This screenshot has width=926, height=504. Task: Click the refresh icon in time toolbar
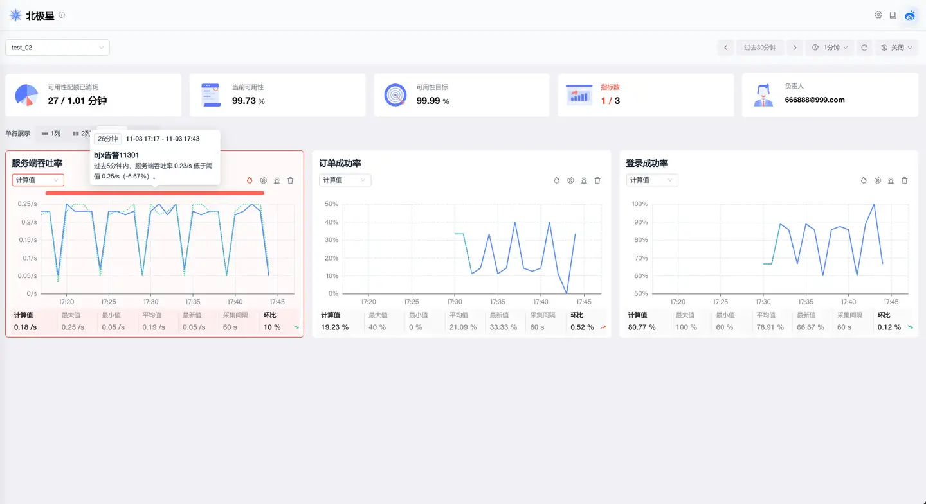click(x=865, y=48)
